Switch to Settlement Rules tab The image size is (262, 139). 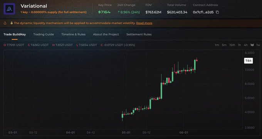pos(139,34)
